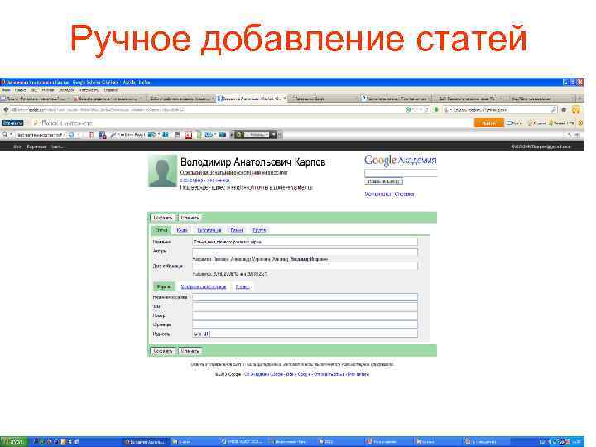Close the active Google Scholar browser tab
This screenshot has height=447, width=596.
coord(284,99)
